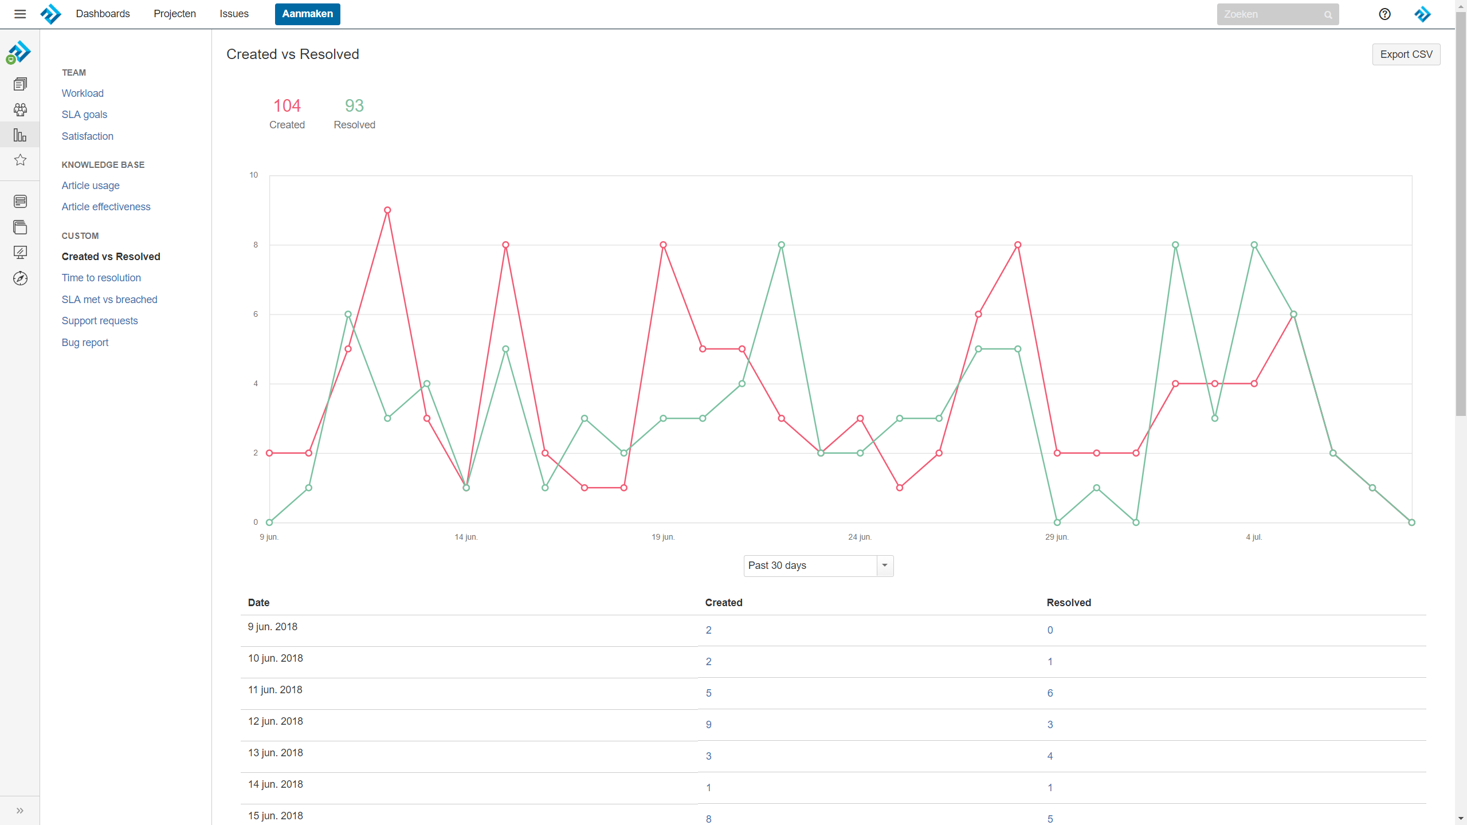The image size is (1467, 825).
Task: Open Article effectiveness report
Action: tap(106, 206)
